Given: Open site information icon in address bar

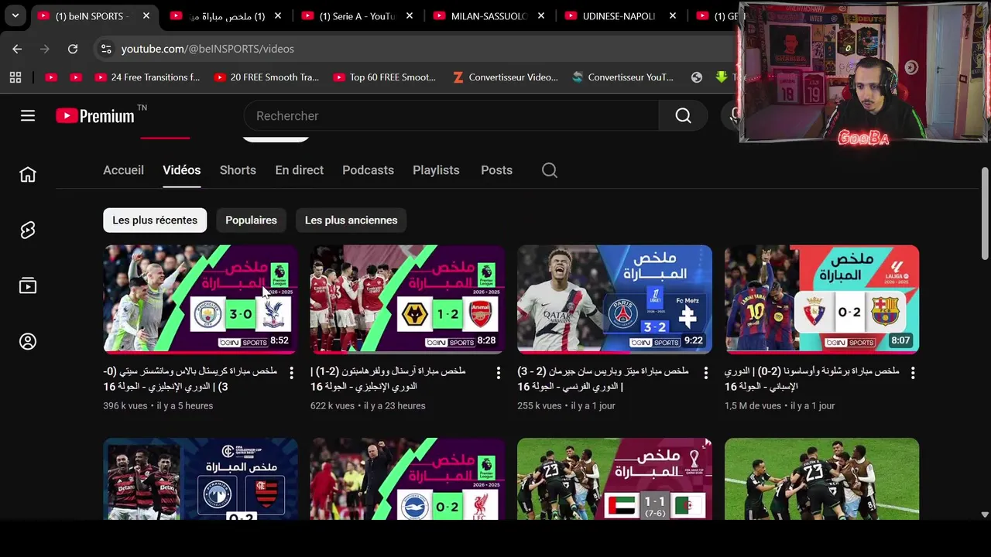Looking at the screenshot, I should 106,49.
